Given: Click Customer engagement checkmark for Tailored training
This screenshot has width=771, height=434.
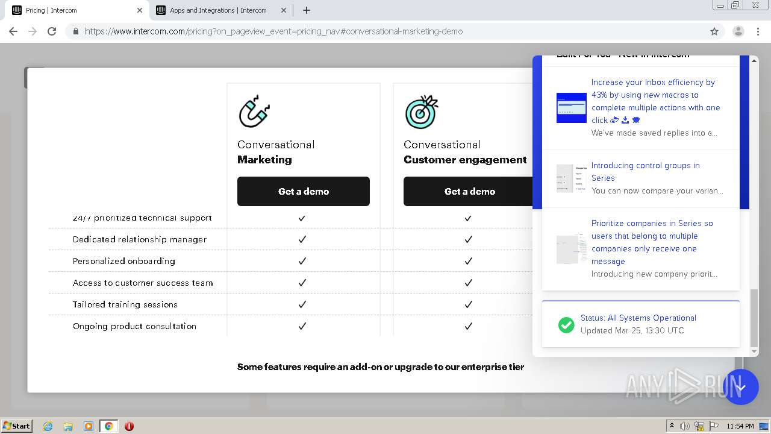Looking at the screenshot, I should click(469, 304).
